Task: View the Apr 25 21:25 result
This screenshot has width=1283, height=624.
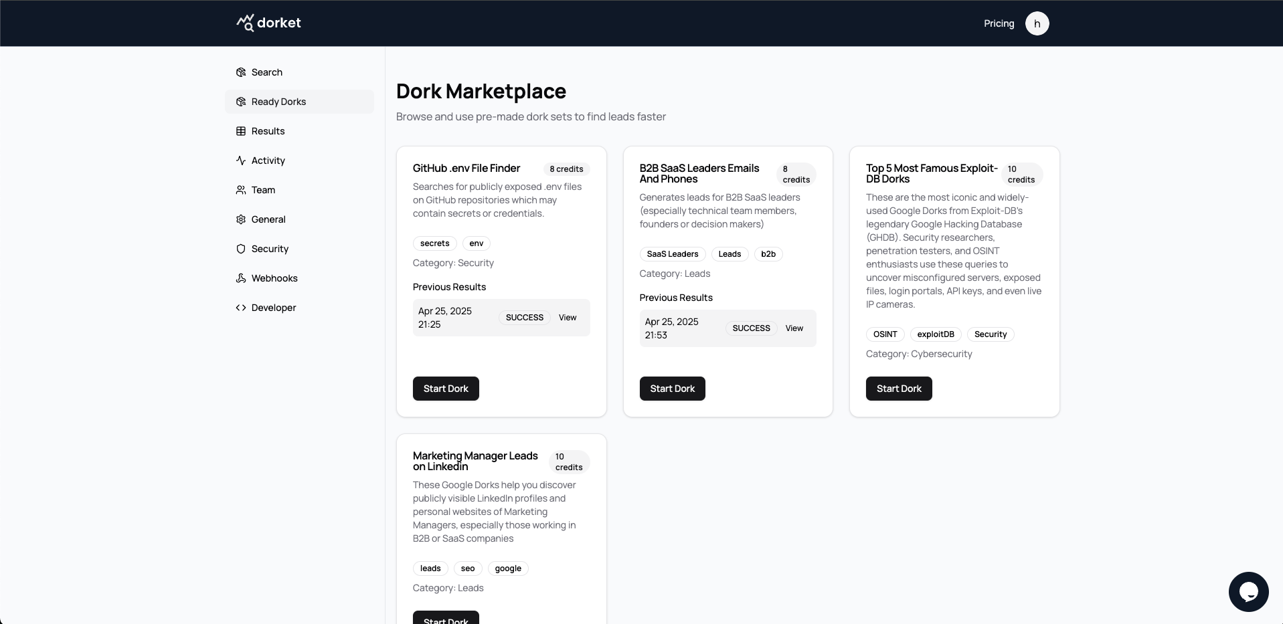Action: (568, 318)
